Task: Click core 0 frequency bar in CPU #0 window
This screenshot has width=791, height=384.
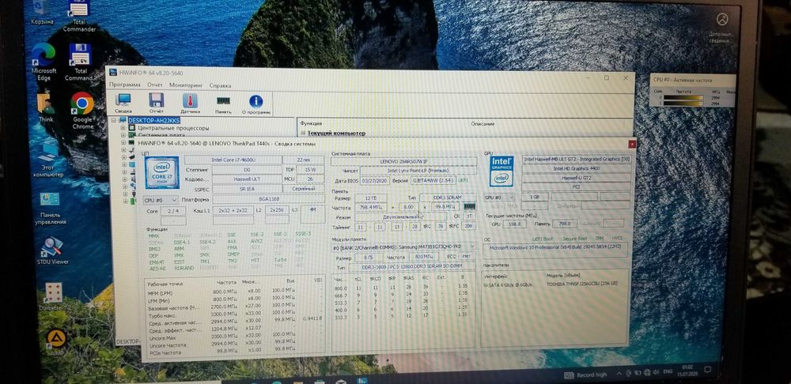Action: pyautogui.click(x=683, y=98)
